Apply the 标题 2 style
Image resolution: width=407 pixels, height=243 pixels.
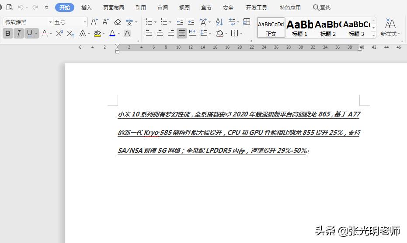click(x=328, y=28)
